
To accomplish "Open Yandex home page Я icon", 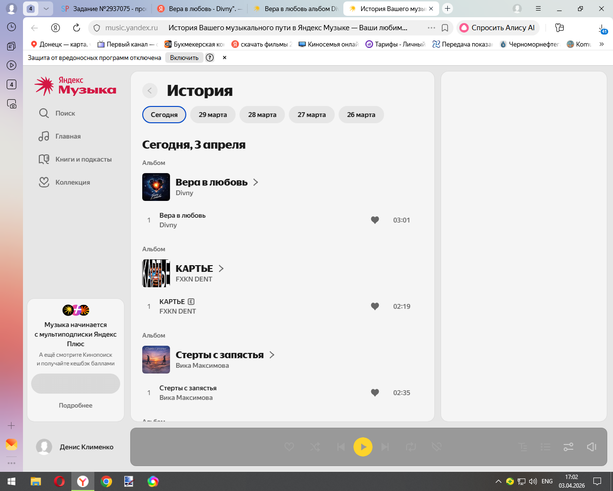I will point(56,28).
